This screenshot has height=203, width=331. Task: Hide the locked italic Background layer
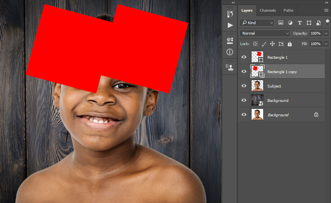[244, 114]
